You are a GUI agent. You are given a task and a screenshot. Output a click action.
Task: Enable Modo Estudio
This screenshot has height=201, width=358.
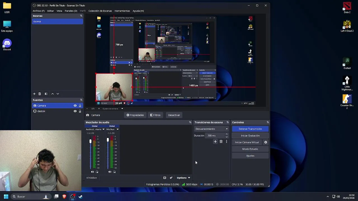pos(250,149)
